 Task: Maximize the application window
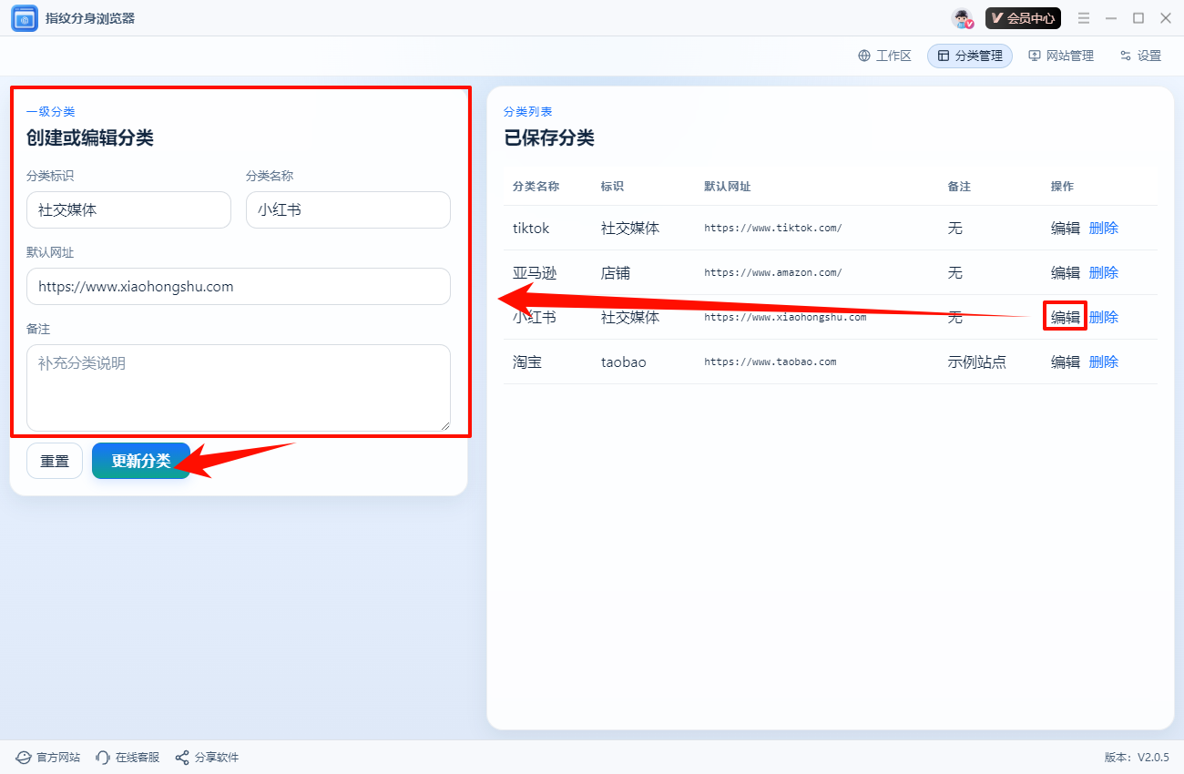(1138, 18)
